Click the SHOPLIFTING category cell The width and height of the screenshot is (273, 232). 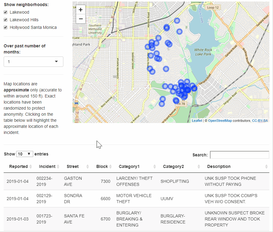175,181
